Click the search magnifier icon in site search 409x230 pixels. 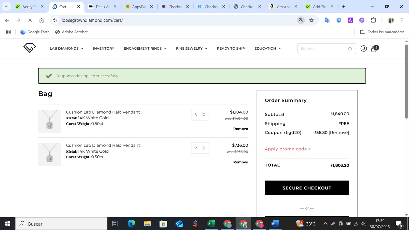click(x=350, y=49)
